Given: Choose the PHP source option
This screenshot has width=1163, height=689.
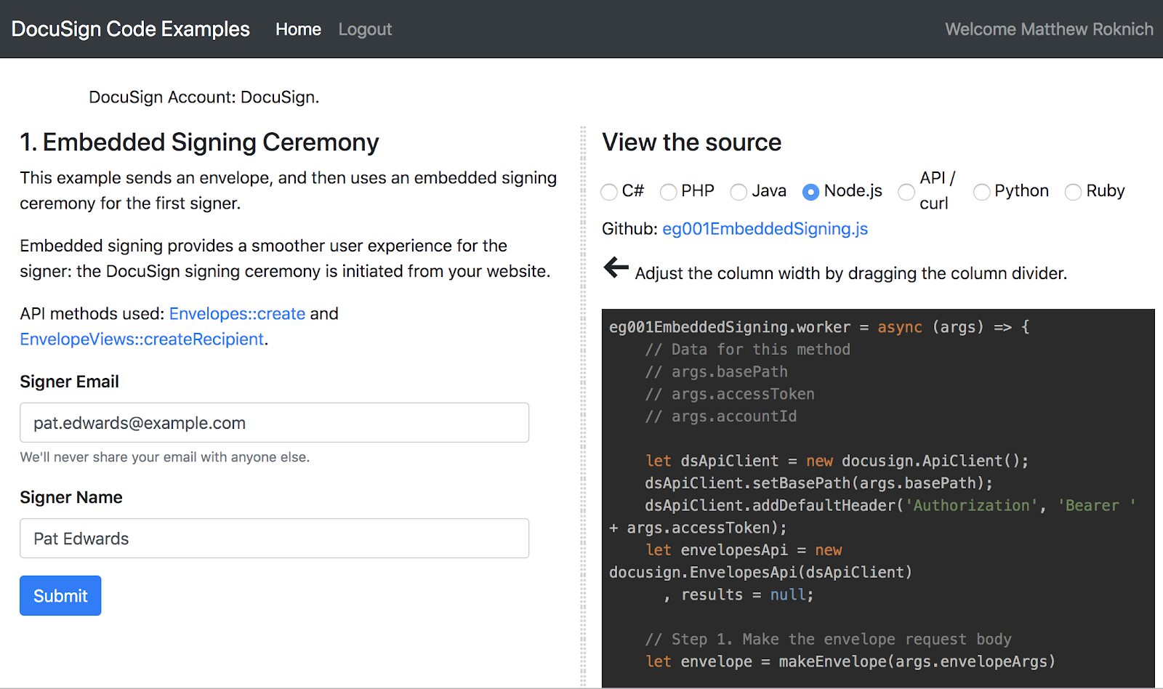Looking at the screenshot, I should point(669,192).
